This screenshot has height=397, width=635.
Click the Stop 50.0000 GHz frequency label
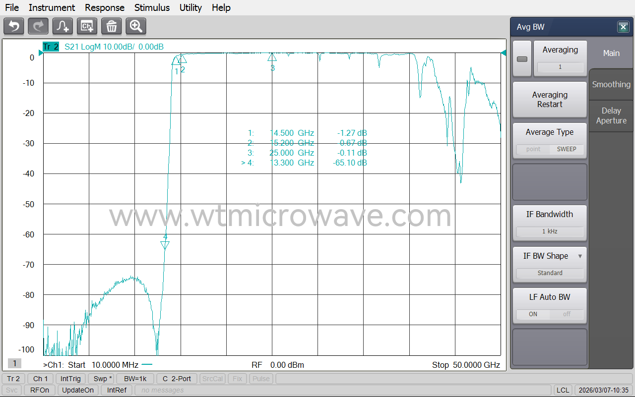pyautogui.click(x=466, y=365)
